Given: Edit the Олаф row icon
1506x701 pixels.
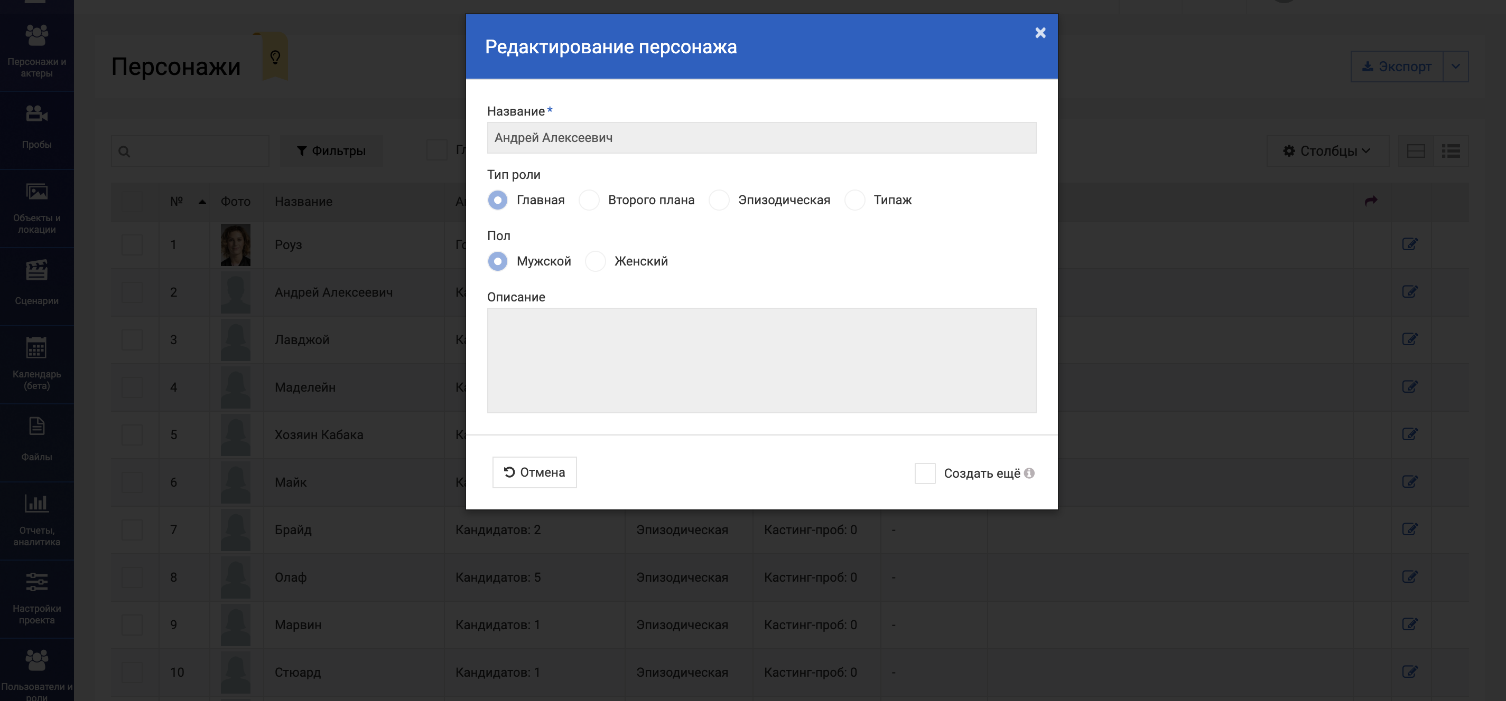Looking at the screenshot, I should coord(1409,576).
